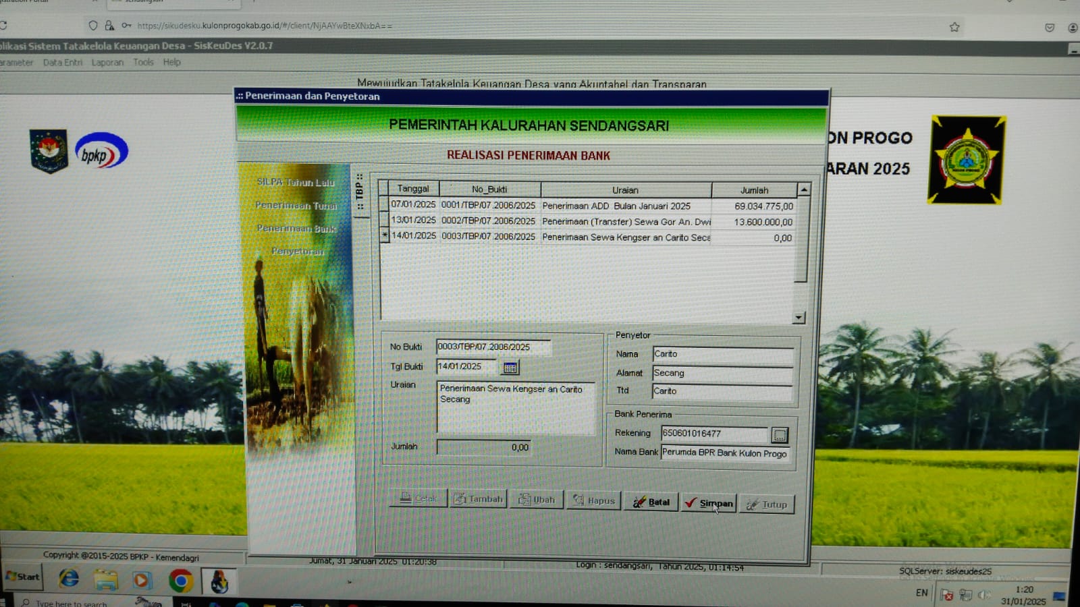Viewport: 1080px width, 607px height.
Task: Select Penyetoran in the sidebar
Action: (x=298, y=252)
